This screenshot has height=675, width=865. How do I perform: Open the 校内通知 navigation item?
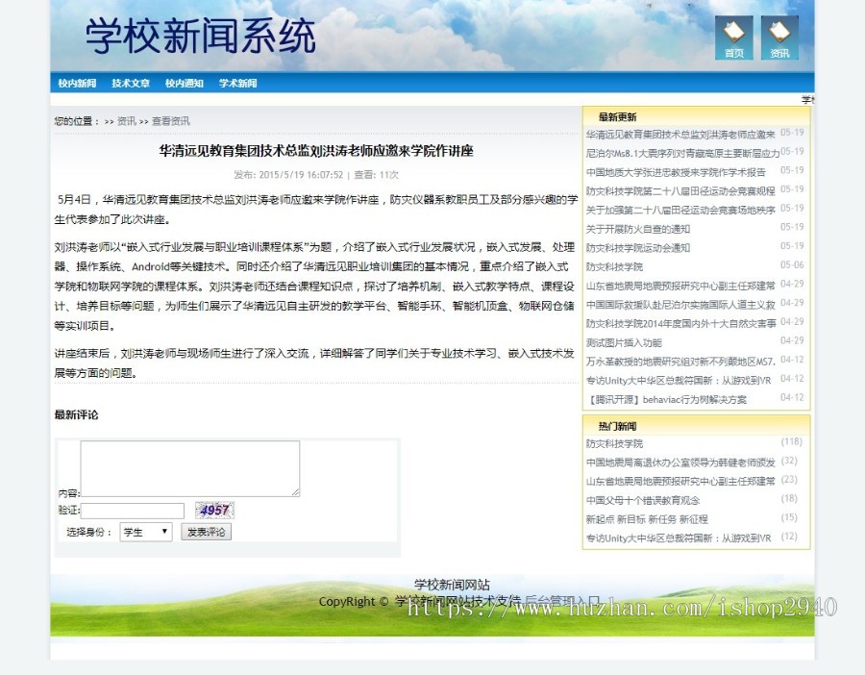pos(185,83)
